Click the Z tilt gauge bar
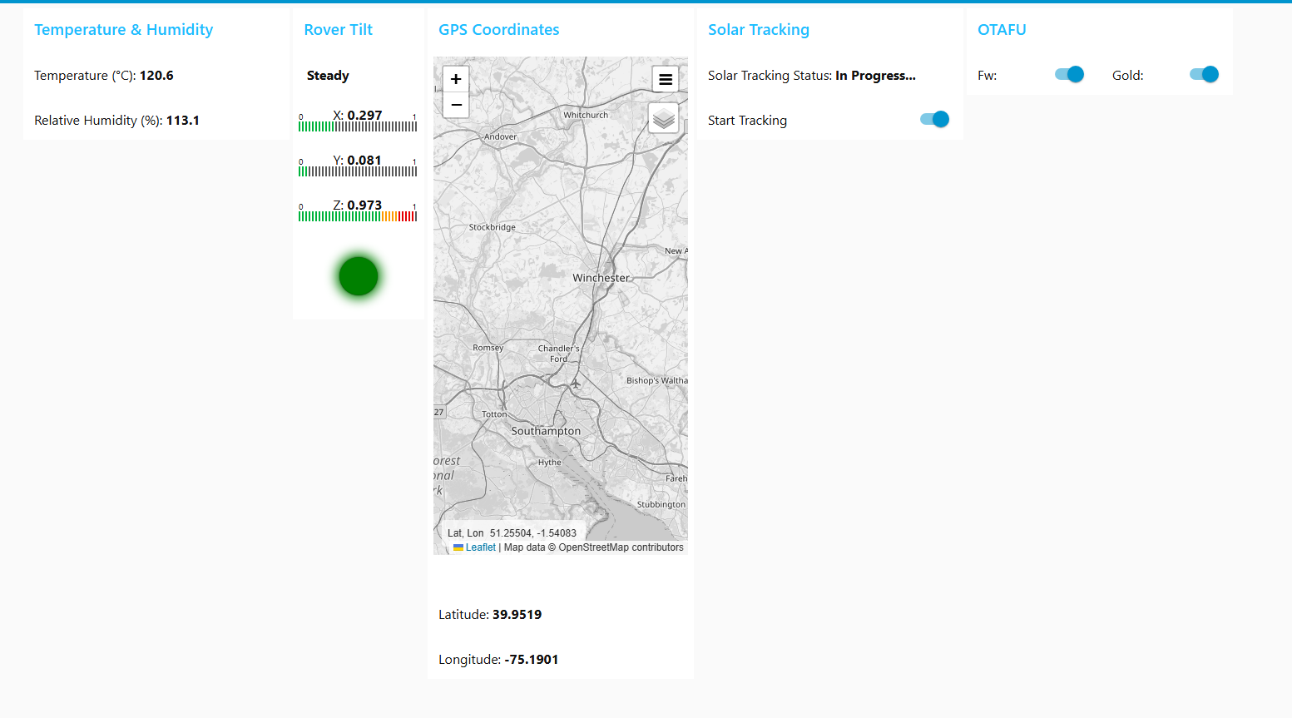 358,216
